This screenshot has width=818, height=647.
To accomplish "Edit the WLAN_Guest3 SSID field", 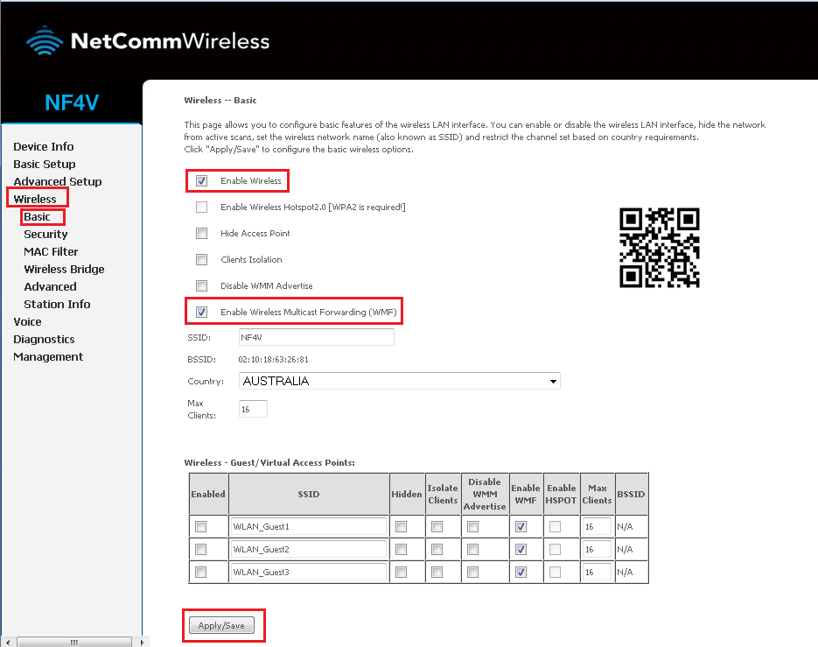I will tap(308, 572).
